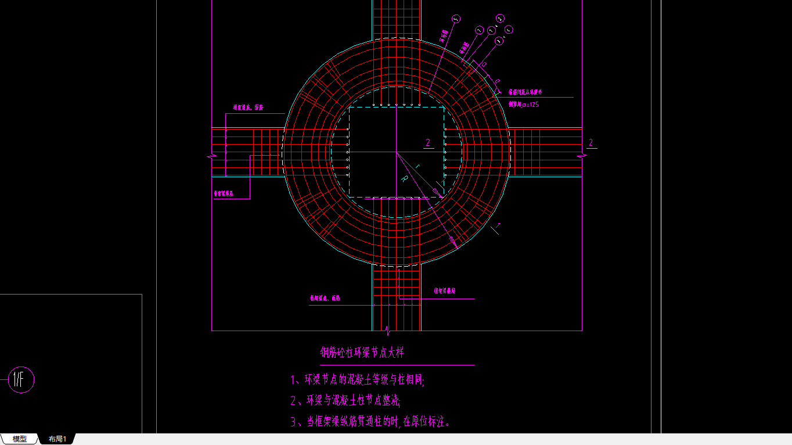Image resolution: width=792 pixels, height=445 pixels.
Task: Select the 框架梁箍筋 label below left beam
Action: coord(224,194)
